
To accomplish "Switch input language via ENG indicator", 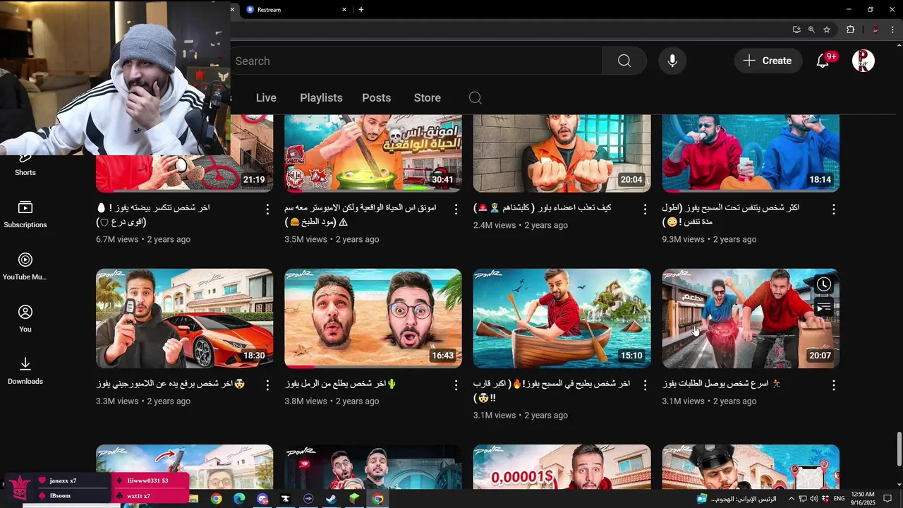I will click(840, 499).
